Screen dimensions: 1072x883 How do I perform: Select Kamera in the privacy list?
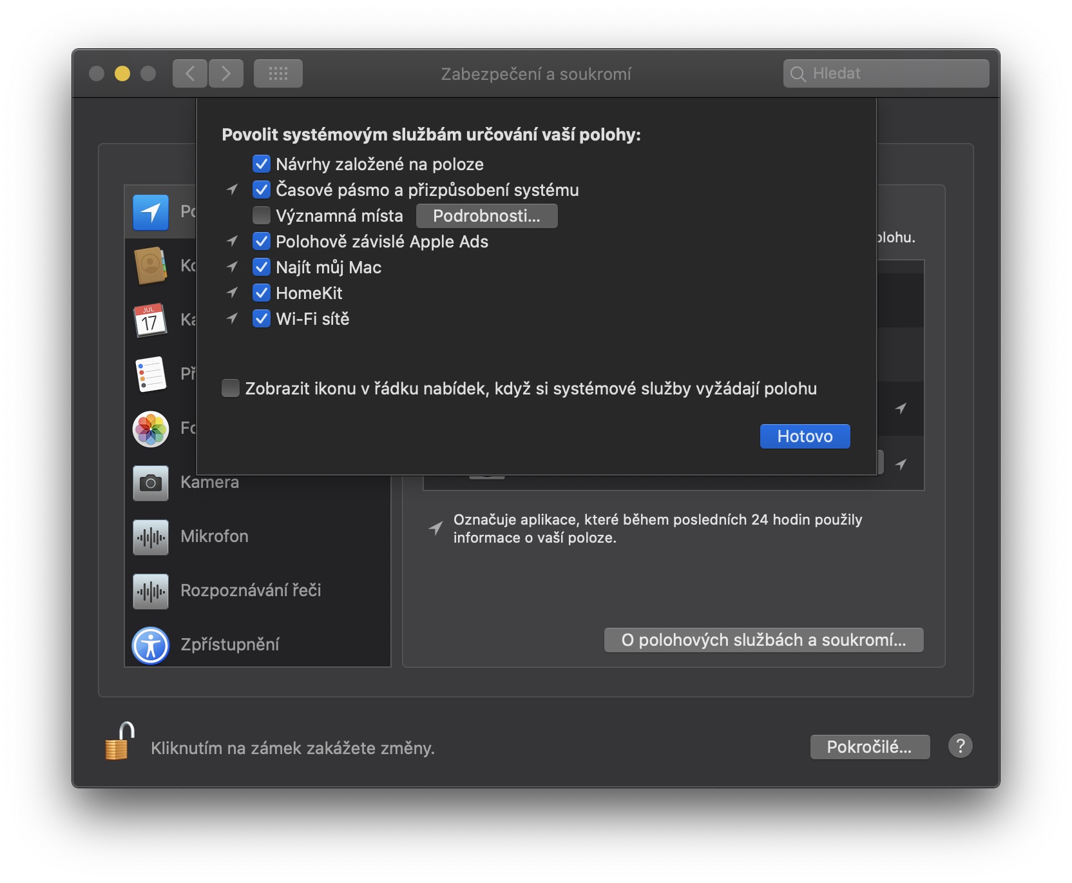coord(258,483)
